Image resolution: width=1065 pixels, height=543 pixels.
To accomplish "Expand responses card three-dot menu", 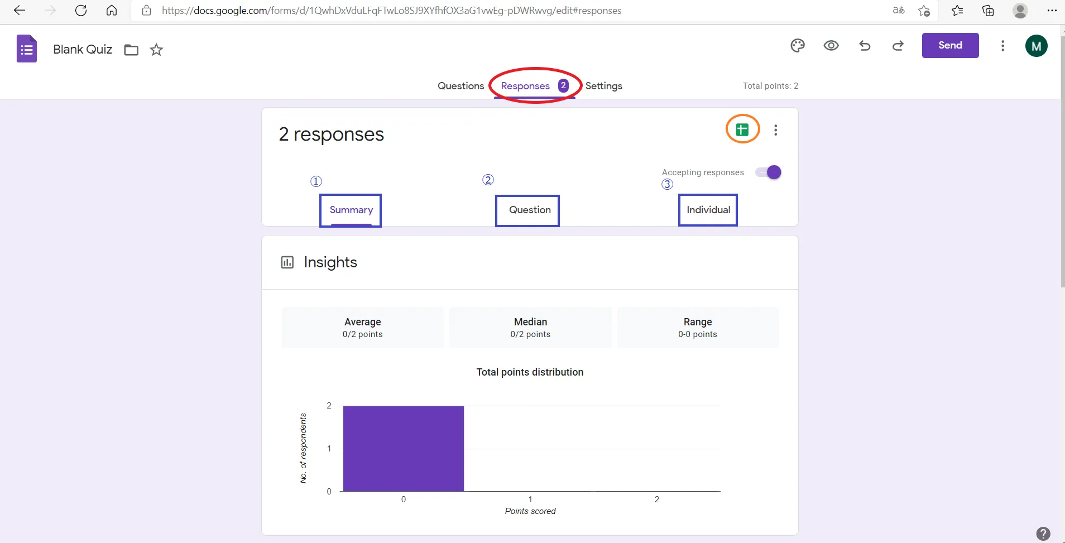I will pyautogui.click(x=775, y=130).
